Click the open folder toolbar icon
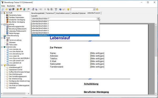 (7, 9)
